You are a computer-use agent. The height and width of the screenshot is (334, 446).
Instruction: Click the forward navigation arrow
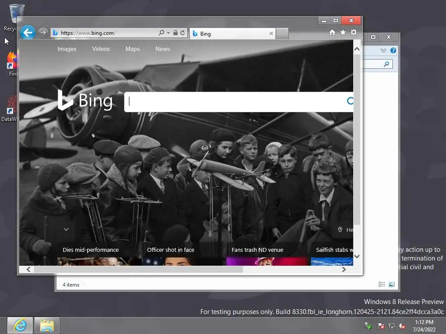[43, 33]
